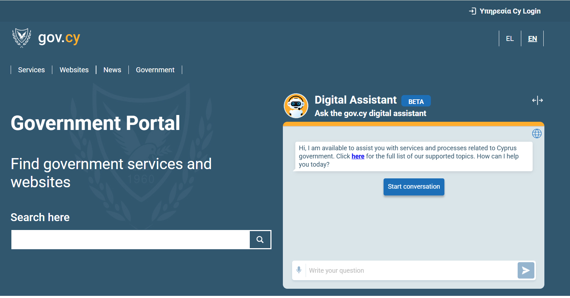Click the BETA badge

416,101
